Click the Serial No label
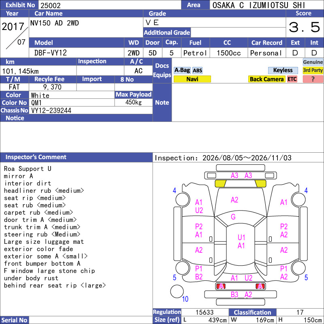Image resolution: width=324 pixels, height=324 pixels. [15, 320]
